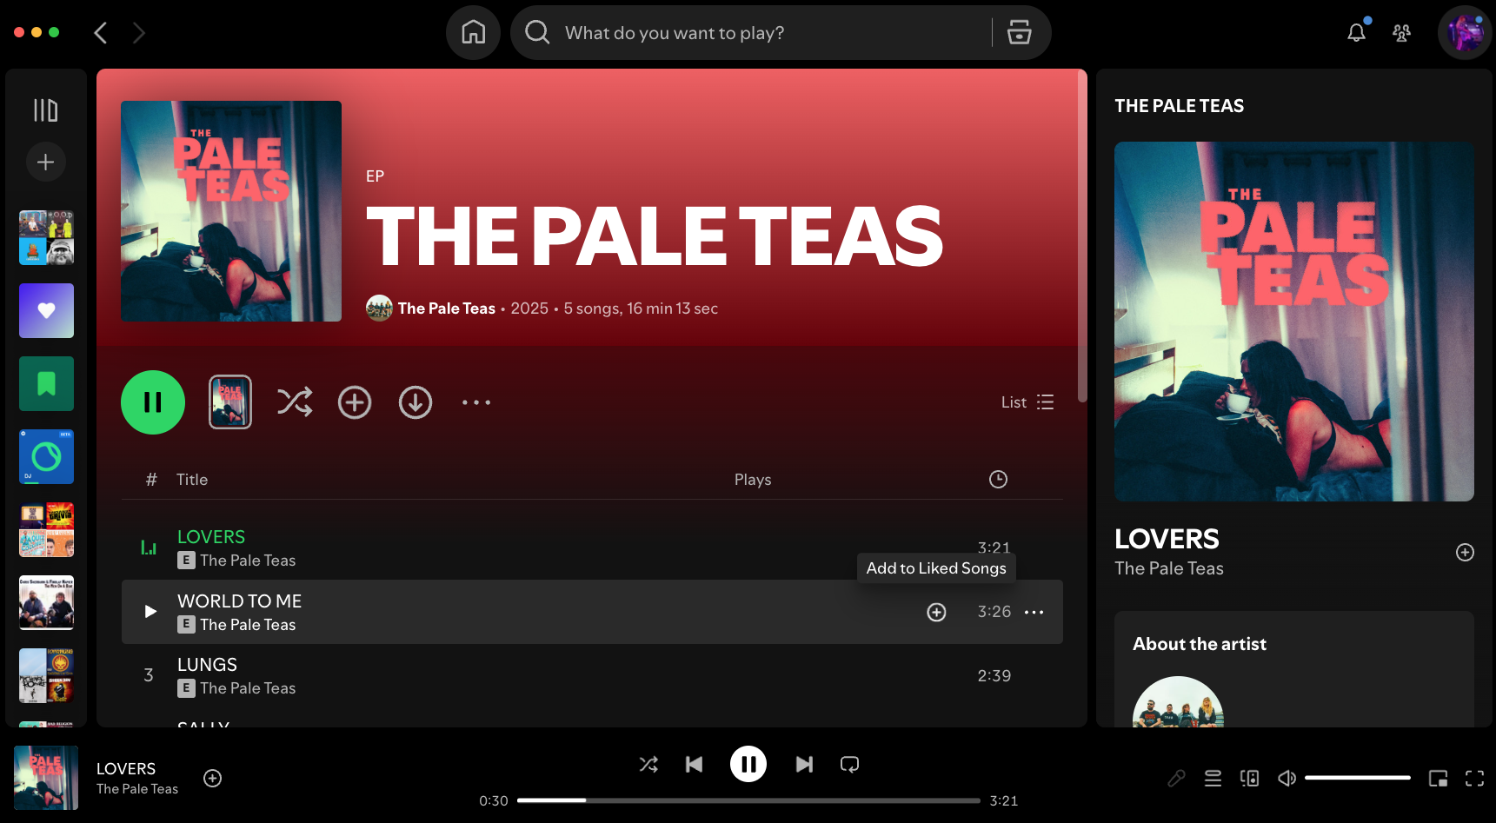The width and height of the screenshot is (1496, 823).
Task: Click The Pale Teas under WORLD TO ME
Action: tap(248, 625)
